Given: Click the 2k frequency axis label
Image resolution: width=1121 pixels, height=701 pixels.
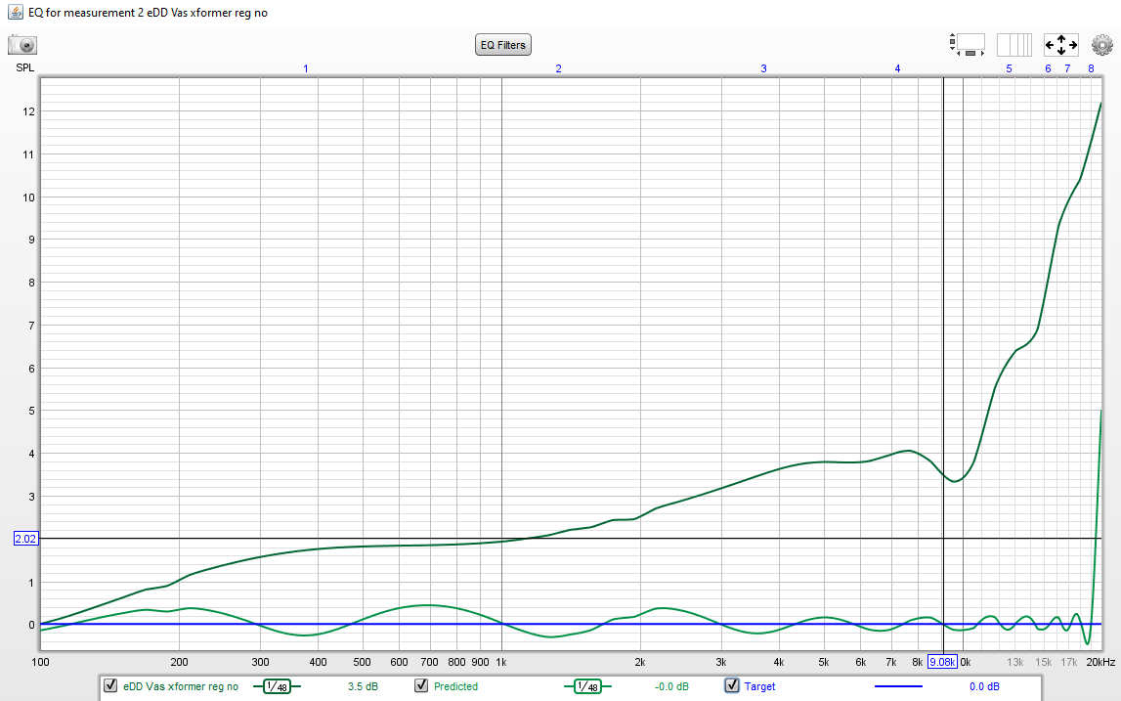Looking at the screenshot, I should pyautogui.click(x=640, y=662).
